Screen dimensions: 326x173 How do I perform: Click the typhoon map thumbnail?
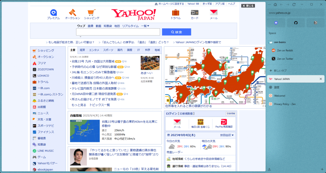click(x=85, y=131)
